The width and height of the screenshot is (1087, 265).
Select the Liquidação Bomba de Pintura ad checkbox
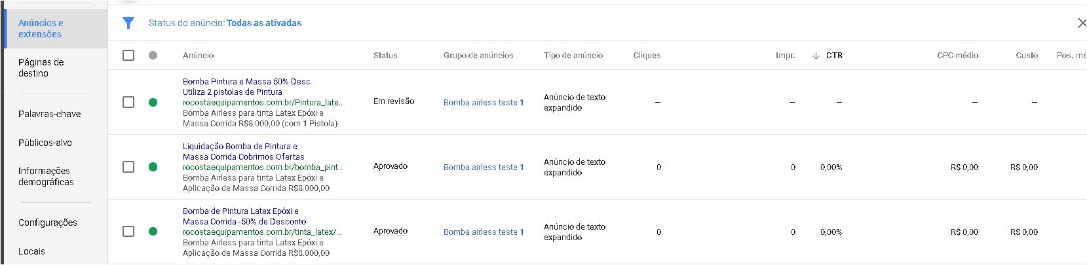tap(128, 167)
